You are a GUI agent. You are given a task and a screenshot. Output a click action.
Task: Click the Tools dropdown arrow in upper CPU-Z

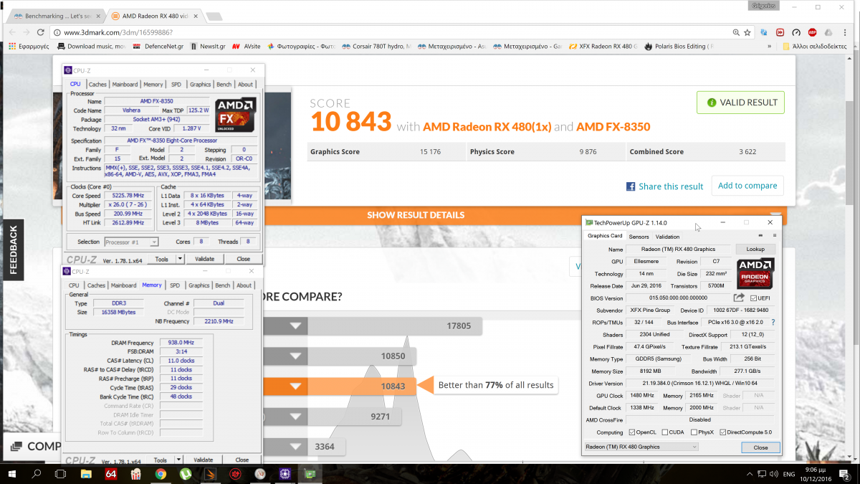180,260
